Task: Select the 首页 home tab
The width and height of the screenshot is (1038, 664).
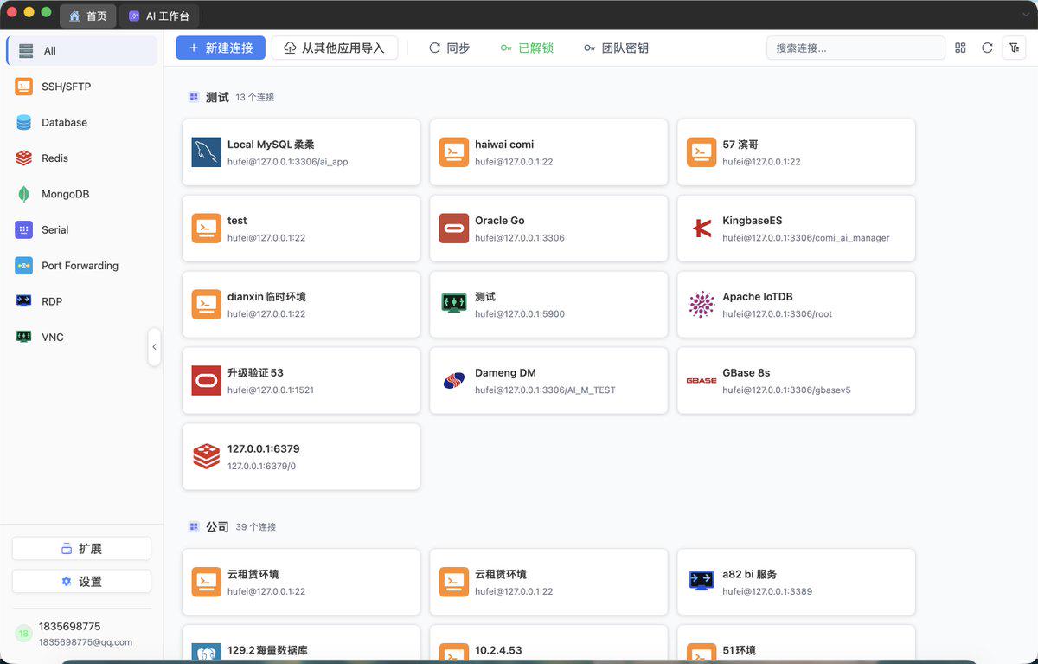Action: [88, 16]
